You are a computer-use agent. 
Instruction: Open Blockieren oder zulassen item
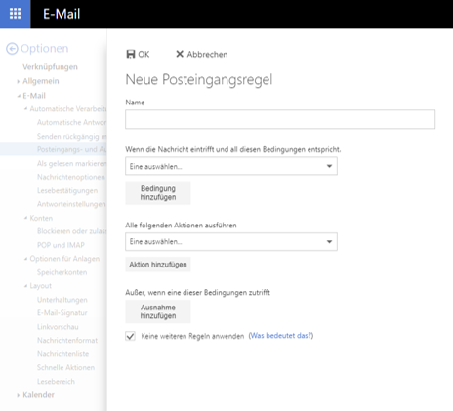(71, 231)
